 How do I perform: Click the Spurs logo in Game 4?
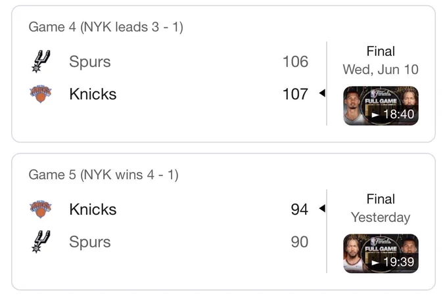click(41, 62)
